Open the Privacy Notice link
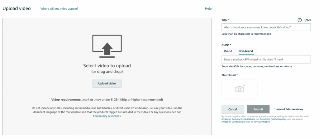Screen dimensions: 319x139 pos(262,122)
